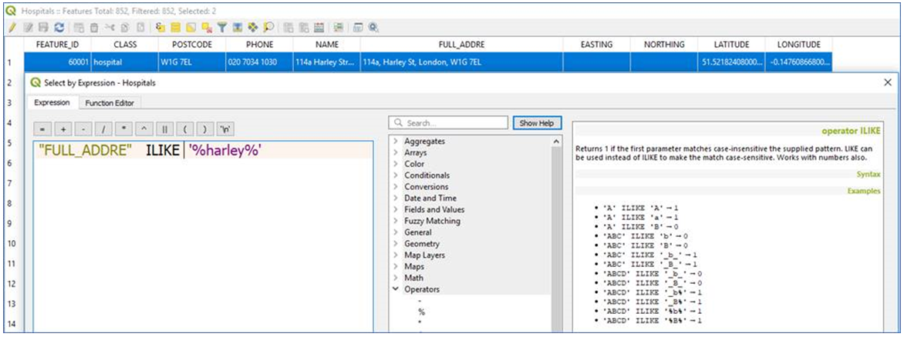Expand the Fuzzy Matching group
Screen dimensions: 904x337
pyautogui.click(x=395, y=221)
